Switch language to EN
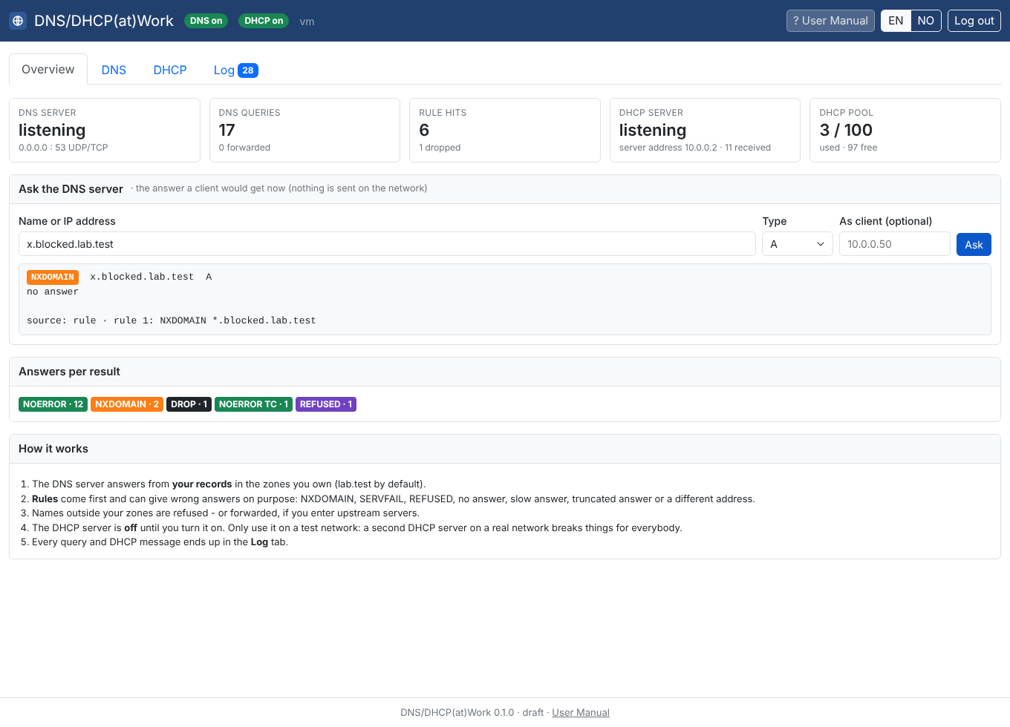1010x727 pixels. [896, 21]
